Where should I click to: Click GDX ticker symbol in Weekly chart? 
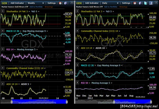click(x=5, y=3)
